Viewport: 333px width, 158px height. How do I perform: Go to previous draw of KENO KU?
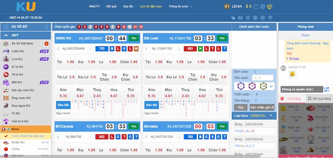58,49
